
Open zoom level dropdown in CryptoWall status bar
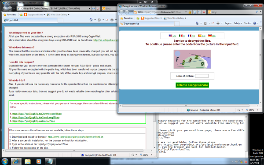(151, 155)
